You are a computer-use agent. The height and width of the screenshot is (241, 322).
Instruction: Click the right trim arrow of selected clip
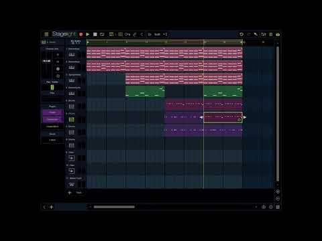245,117
